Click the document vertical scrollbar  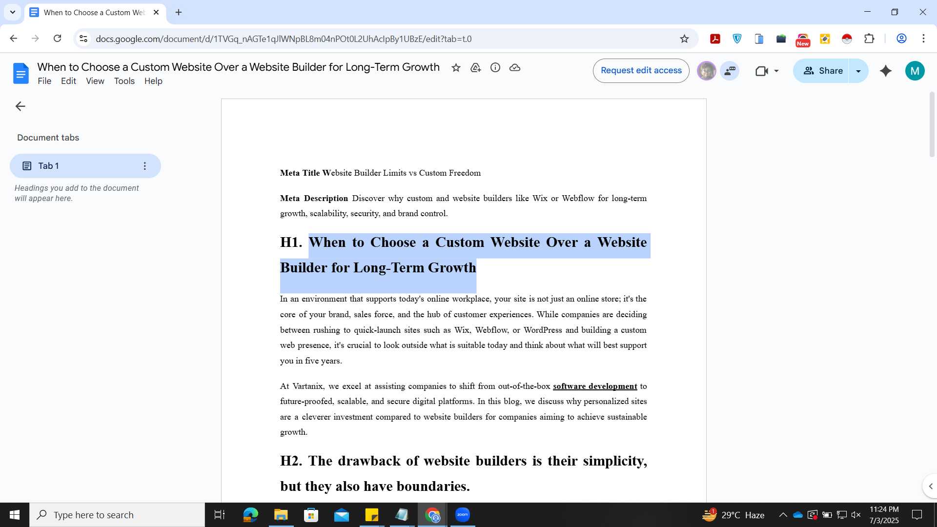[931, 124]
